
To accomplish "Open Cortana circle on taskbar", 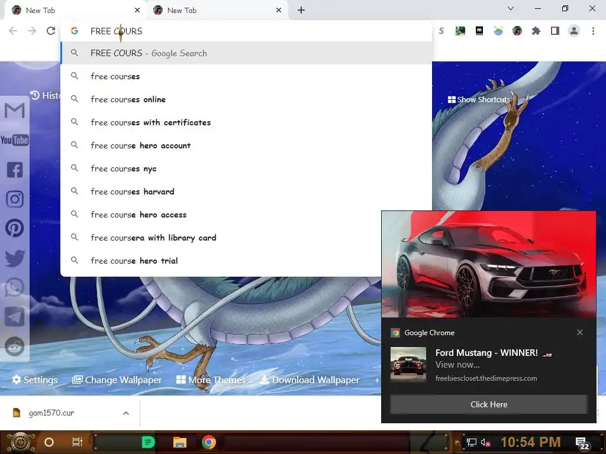I will point(49,442).
